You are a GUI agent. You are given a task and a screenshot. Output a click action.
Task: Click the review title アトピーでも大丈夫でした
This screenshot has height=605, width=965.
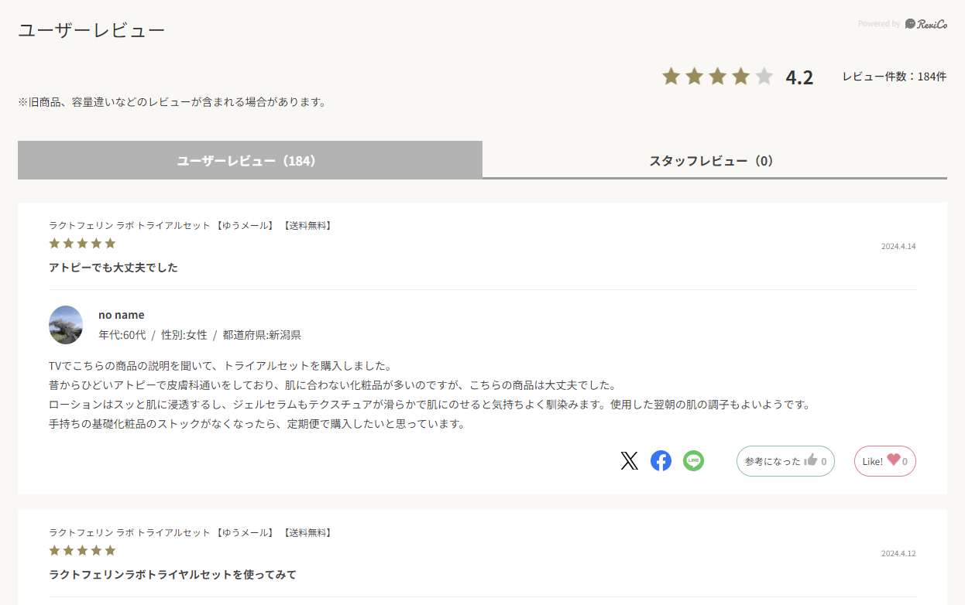113,268
